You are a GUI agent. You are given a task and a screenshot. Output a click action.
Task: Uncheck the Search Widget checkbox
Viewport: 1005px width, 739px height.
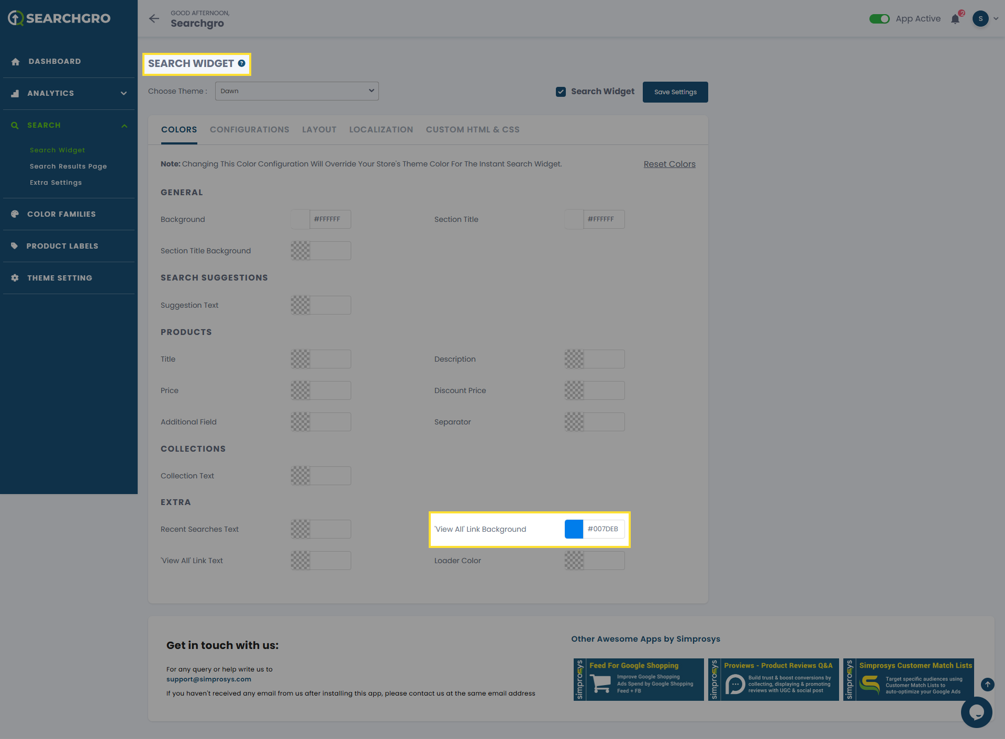point(561,92)
